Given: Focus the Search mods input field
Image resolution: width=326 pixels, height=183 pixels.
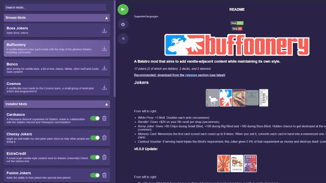Looking at the screenshot, I should [55, 7].
